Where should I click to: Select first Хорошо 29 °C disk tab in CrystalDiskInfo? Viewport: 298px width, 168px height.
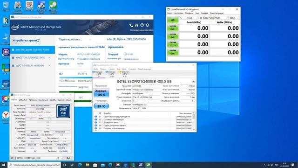click(x=98, y=74)
